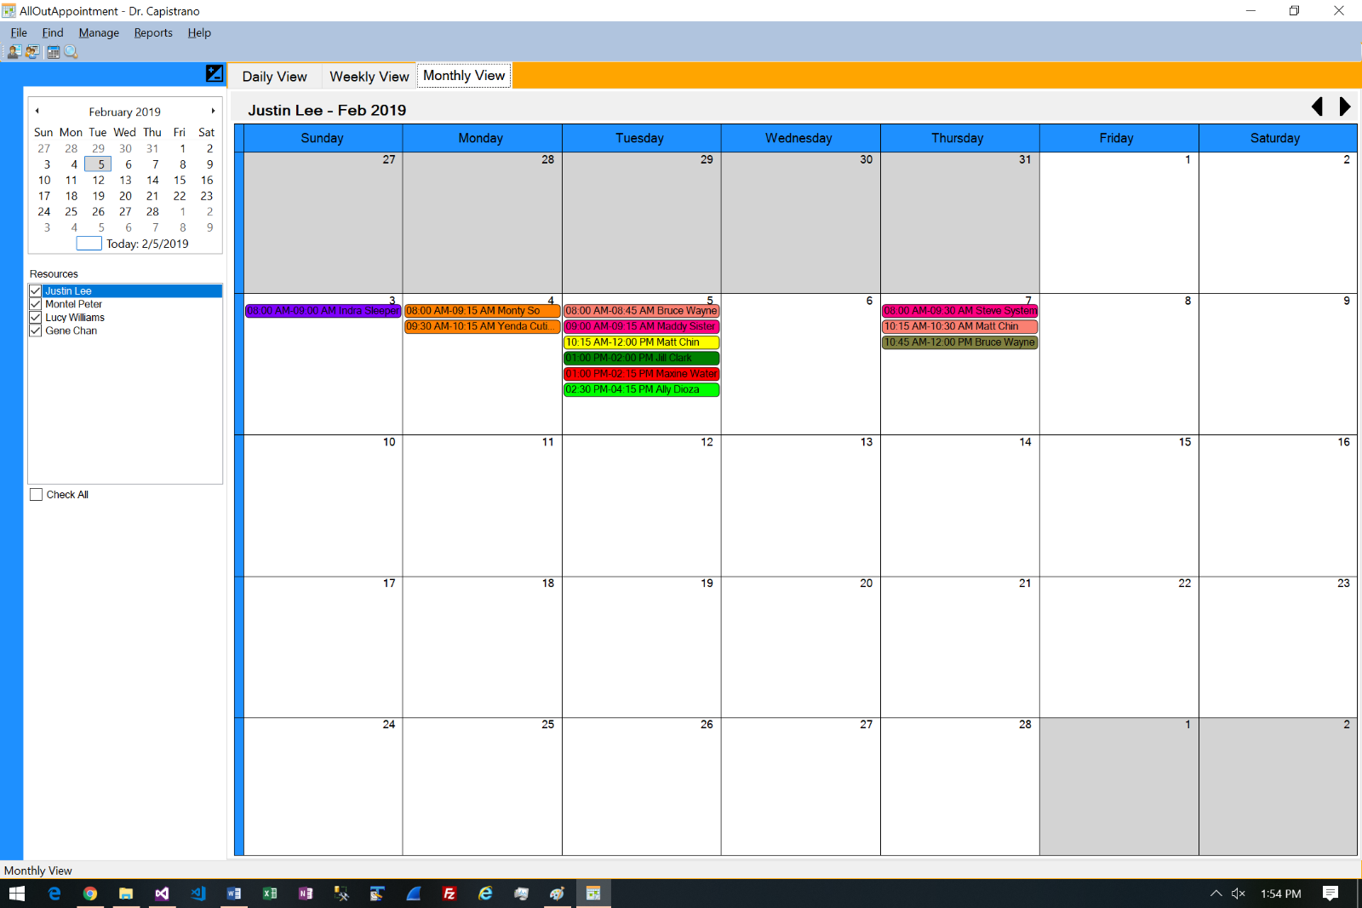This screenshot has width=1362, height=908.
Task: Select date 22 in the mini calendar
Action: 180,196
